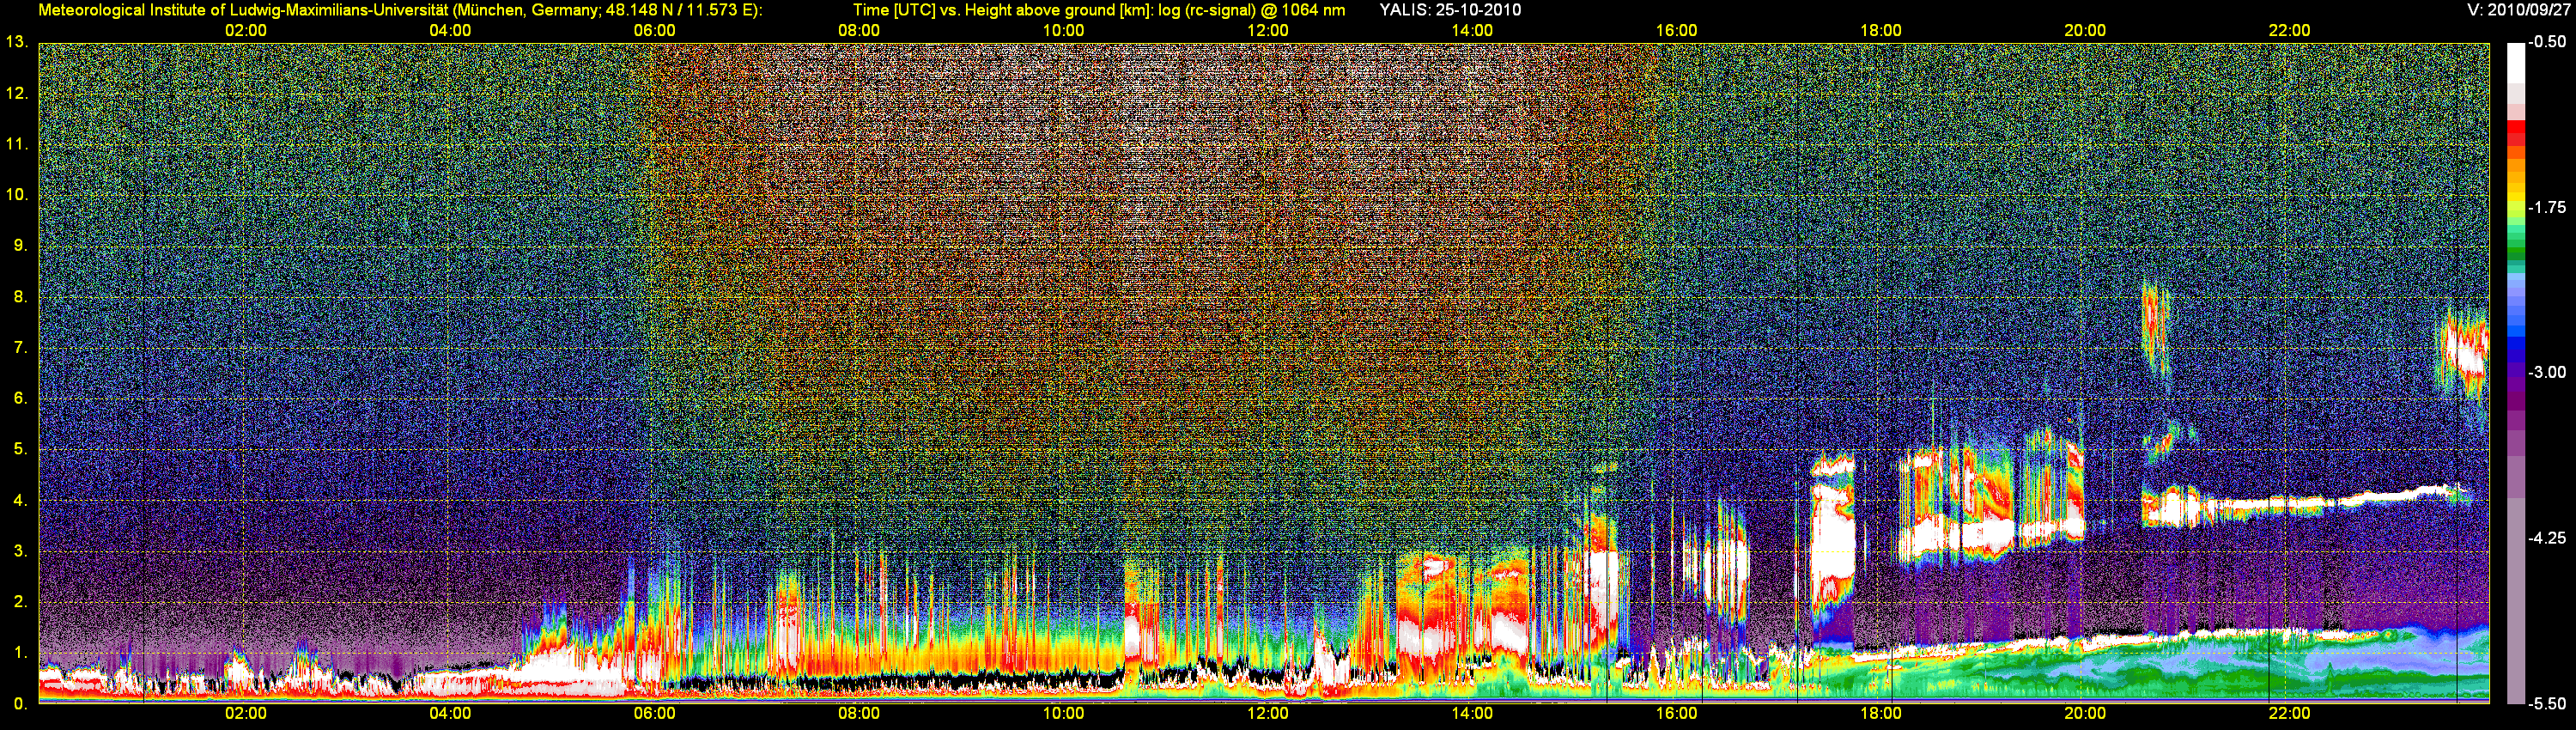
Task: Click the '6.' height axis label
Action: (20, 398)
